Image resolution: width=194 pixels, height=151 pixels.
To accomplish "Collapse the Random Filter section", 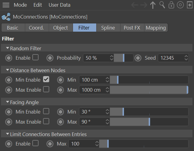I will tap(8, 48).
